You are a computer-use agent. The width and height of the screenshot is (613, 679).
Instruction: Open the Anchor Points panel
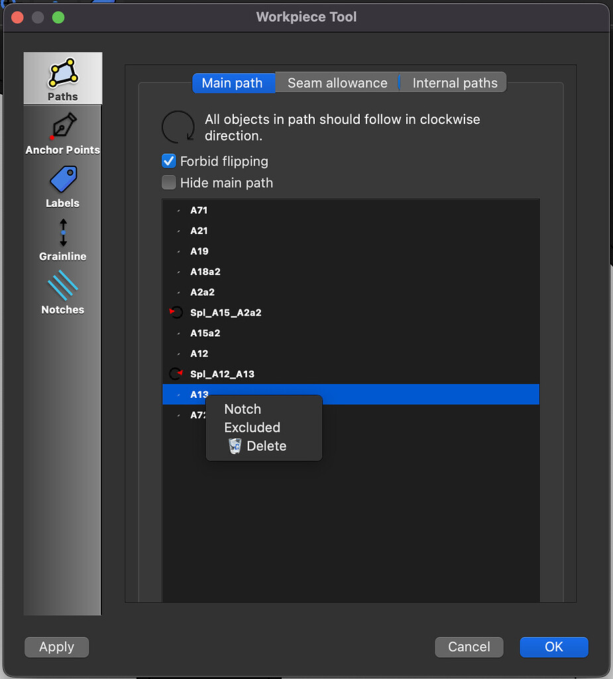(62, 131)
